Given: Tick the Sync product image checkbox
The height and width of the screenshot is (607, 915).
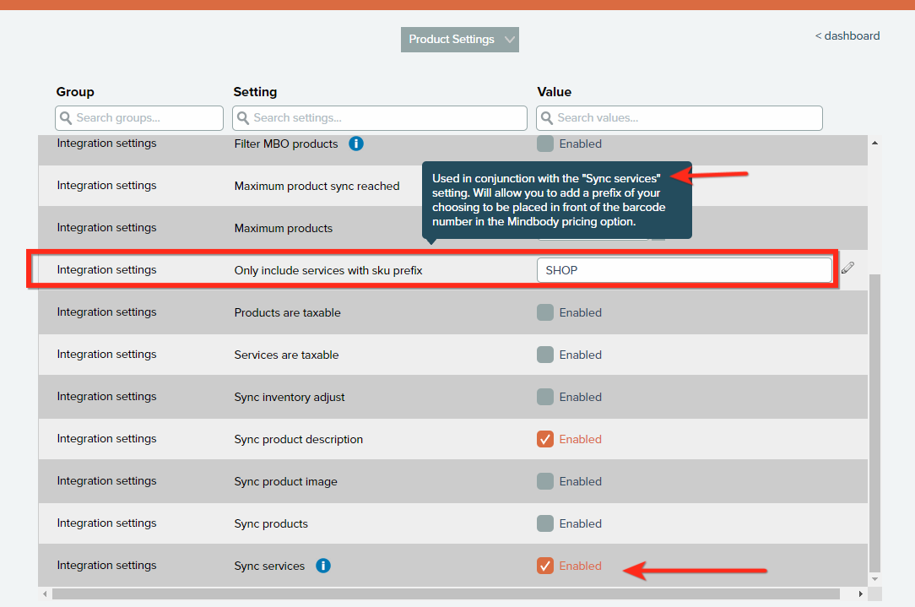Looking at the screenshot, I should click(545, 481).
